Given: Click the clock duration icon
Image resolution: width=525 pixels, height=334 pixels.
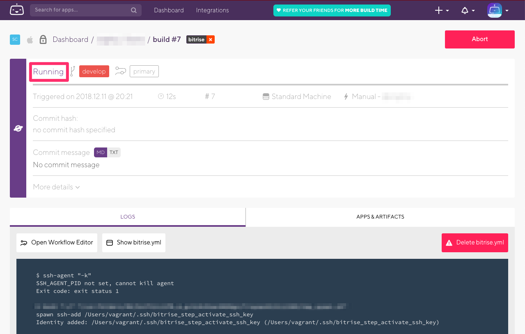Looking at the screenshot, I should pyautogui.click(x=161, y=97).
